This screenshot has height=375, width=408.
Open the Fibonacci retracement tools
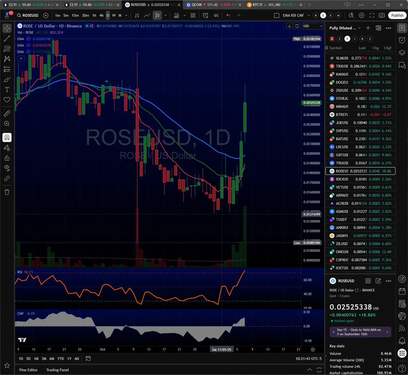tap(7, 49)
